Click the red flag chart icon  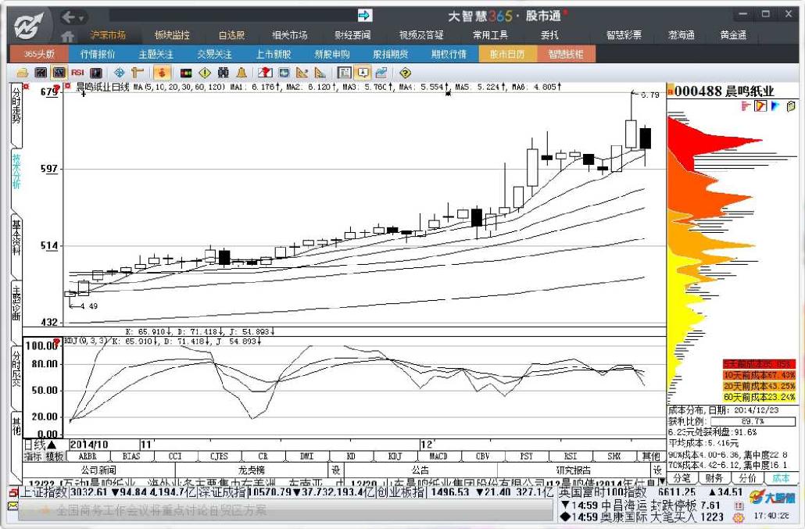pyautogui.click(x=265, y=73)
